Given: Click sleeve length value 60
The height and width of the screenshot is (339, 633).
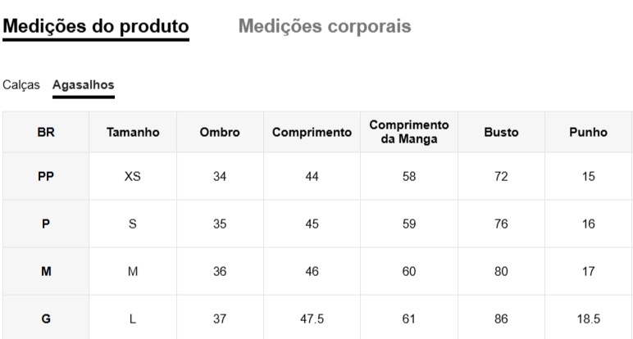Looking at the screenshot, I should click(409, 271).
